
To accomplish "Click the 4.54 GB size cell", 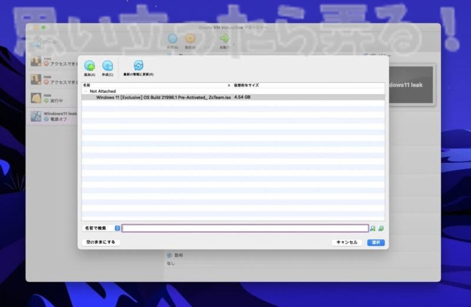I will [x=242, y=97].
